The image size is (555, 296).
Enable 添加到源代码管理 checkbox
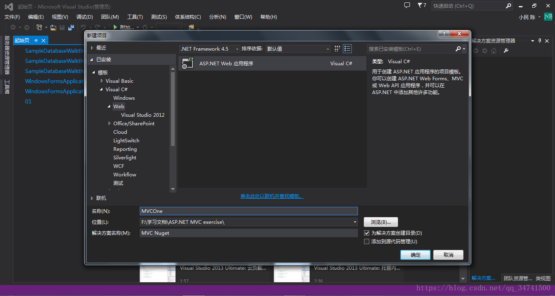point(367,242)
